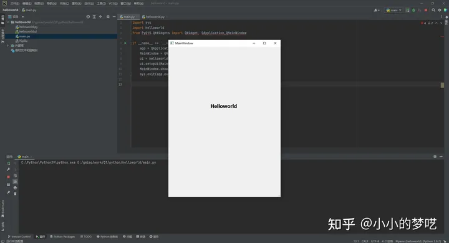Screen dimensions: 449x243
Task: Open Project panel gear options
Action: [108, 17]
